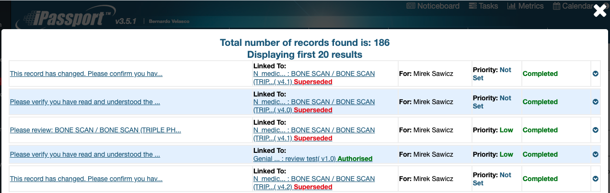Click the Noticeboard icon
The width and height of the screenshot is (610, 193).
coord(411,6)
